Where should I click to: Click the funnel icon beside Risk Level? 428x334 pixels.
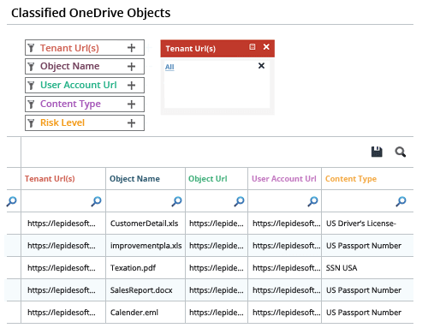[x=31, y=123]
